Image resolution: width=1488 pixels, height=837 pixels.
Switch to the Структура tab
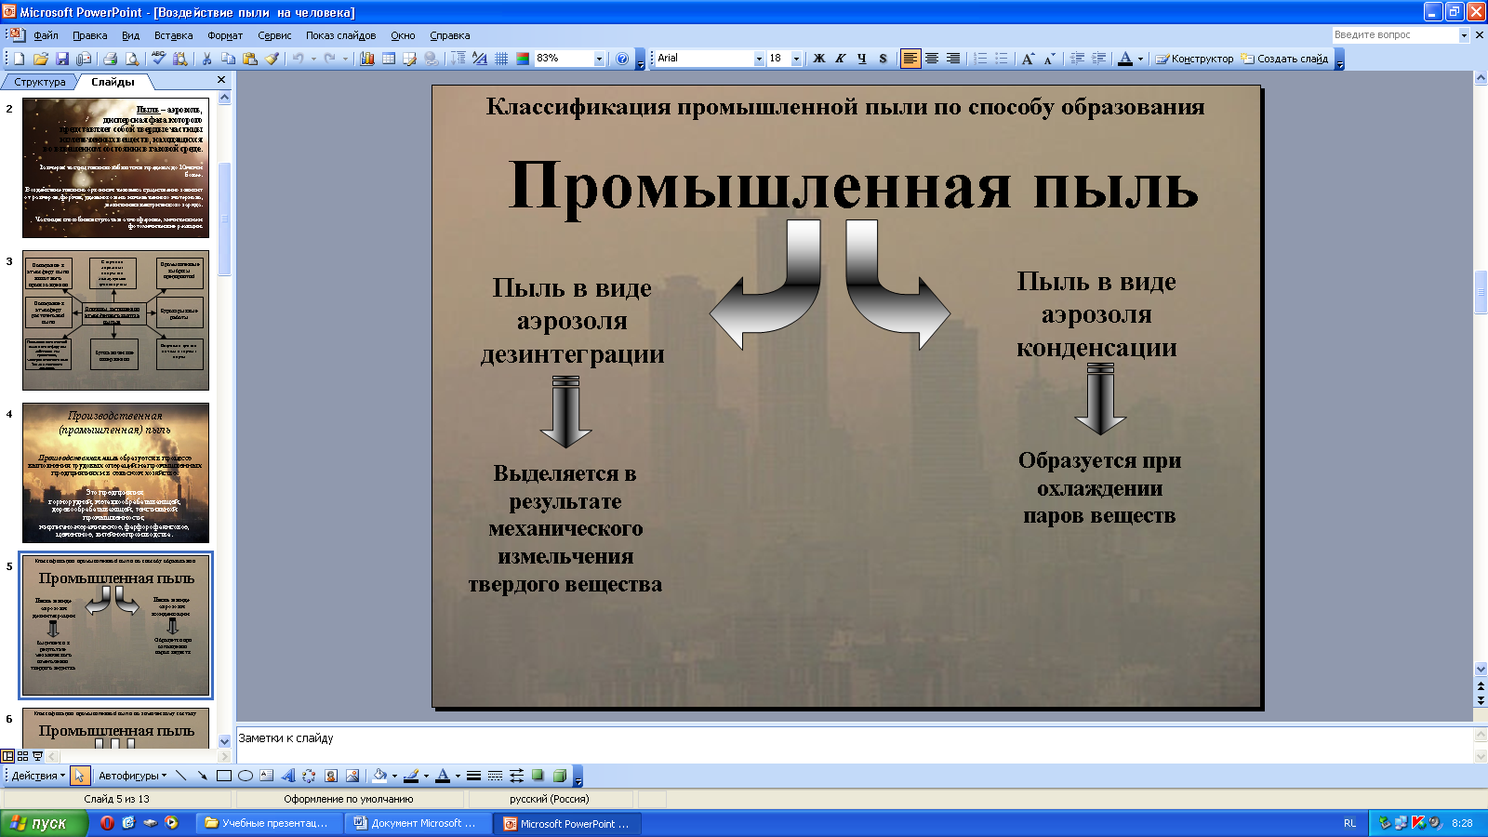pos(40,82)
